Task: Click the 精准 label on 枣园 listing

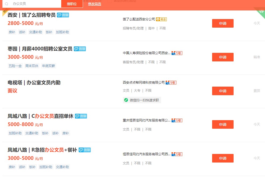Action: click(x=256, y=57)
